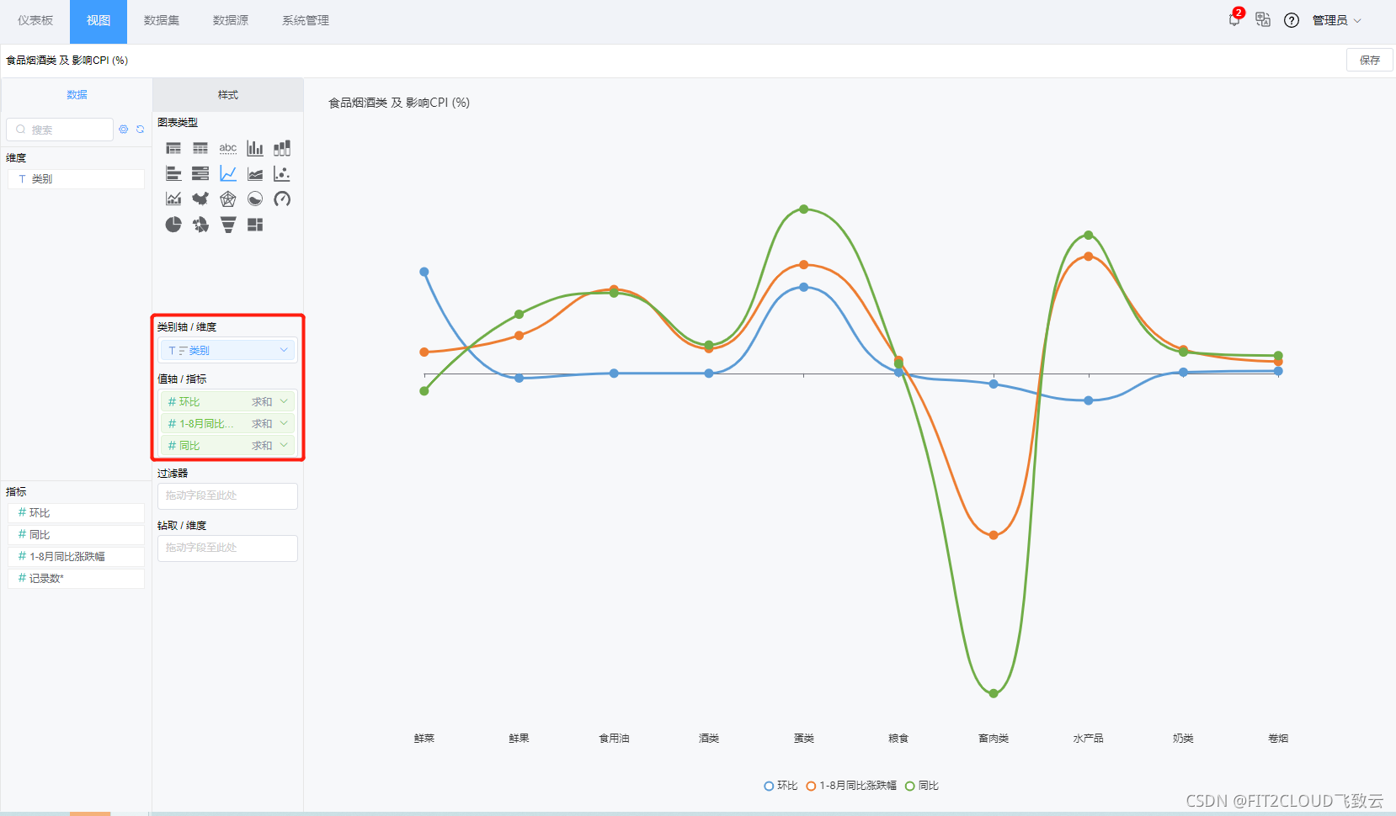Image resolution: width=1396 pixels, height=816 pixels.
Task: Select the combined bar-line chart type
Action: point(173,199)
